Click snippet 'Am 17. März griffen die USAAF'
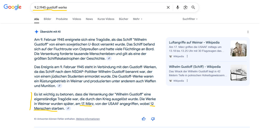The height and width of the screenshot is (131, 260). pyautogui.click(x=196, y=49)
